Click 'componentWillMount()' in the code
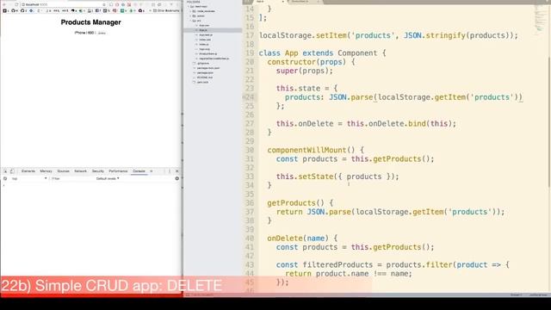Image resolution: width=551 pixels, height=310 pixels. pos(311,150)
